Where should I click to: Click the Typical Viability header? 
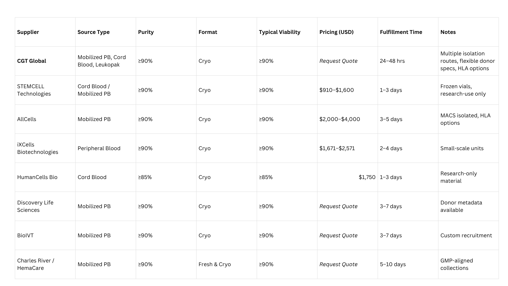coord(279,32)
